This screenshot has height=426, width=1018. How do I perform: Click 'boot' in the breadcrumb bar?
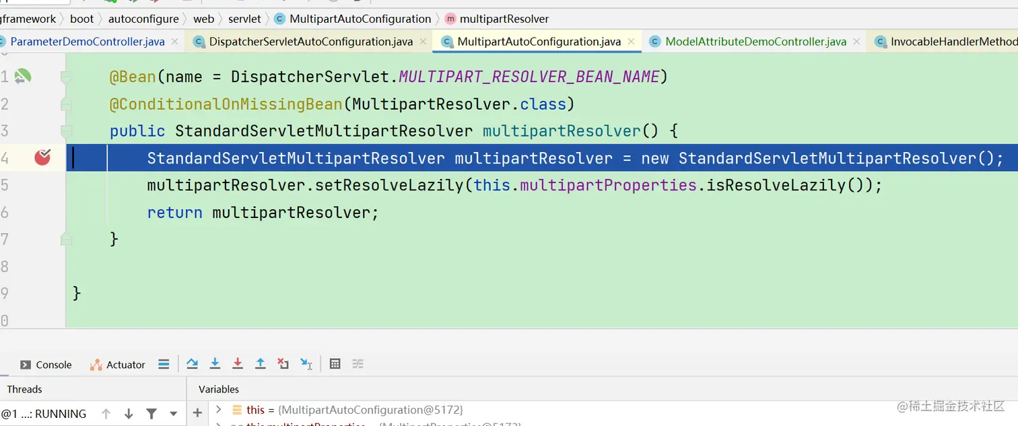point(81,19)
